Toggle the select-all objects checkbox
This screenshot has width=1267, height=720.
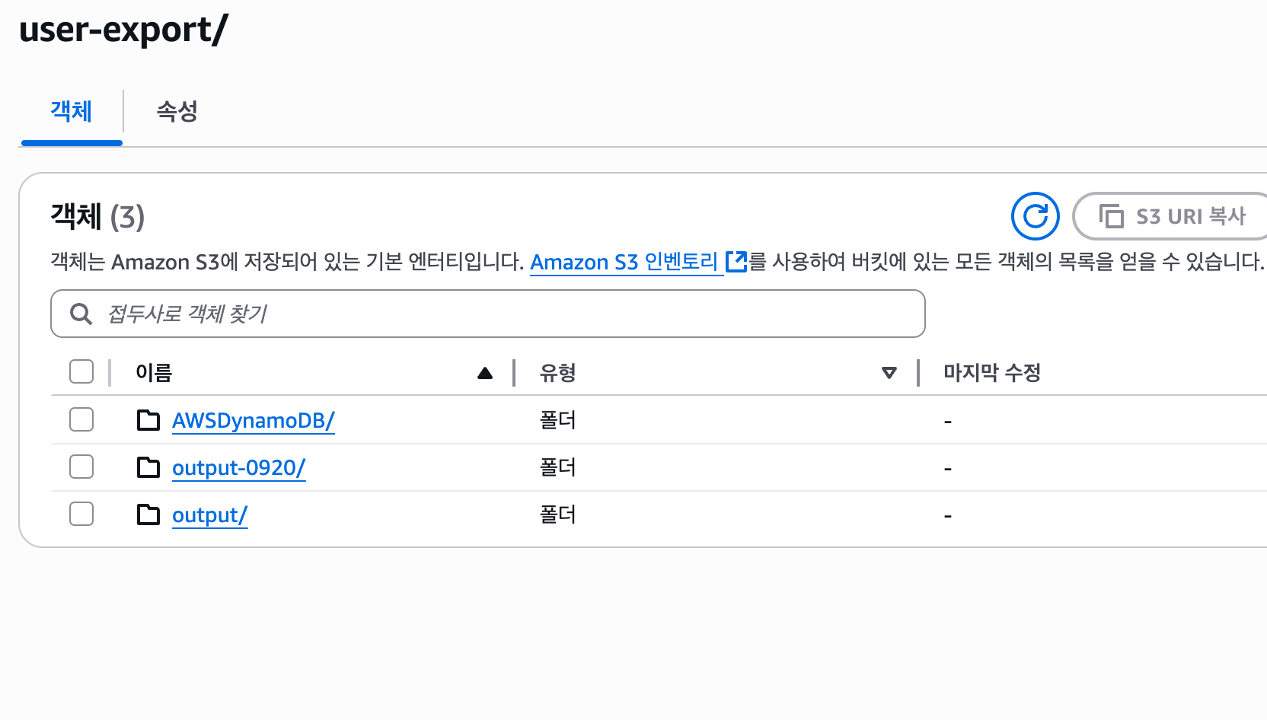81,372
